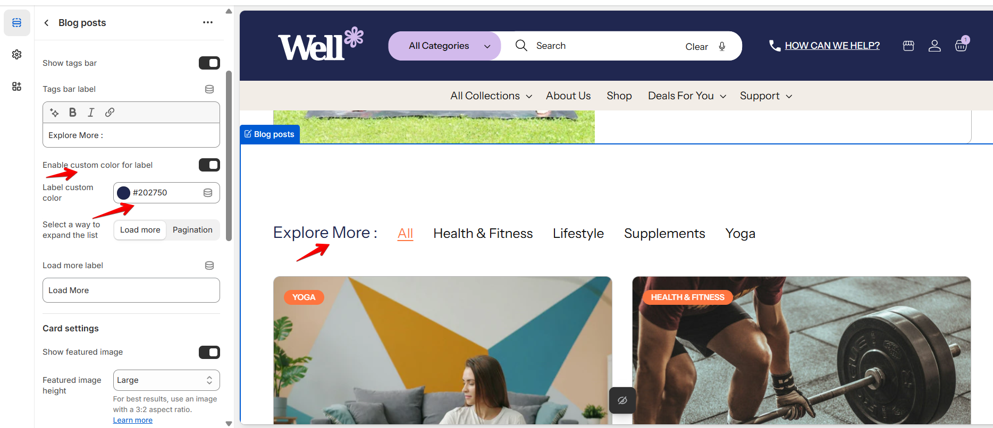Open the shopping cart basket icon
993x428 pixels.
coord(961,45)
